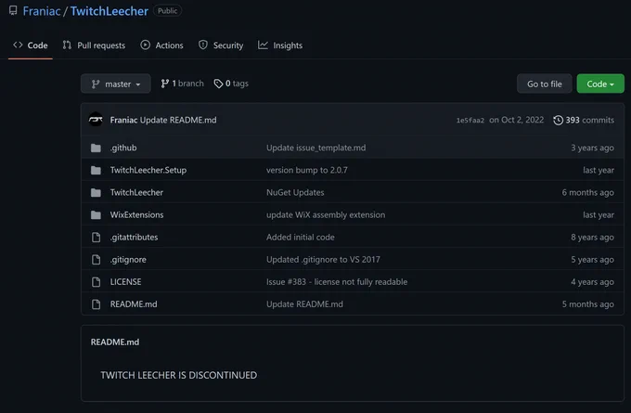The width and height of the screenshot is (631, 413).
Task: Open the .github folder
Action: [x=123, y=148]
